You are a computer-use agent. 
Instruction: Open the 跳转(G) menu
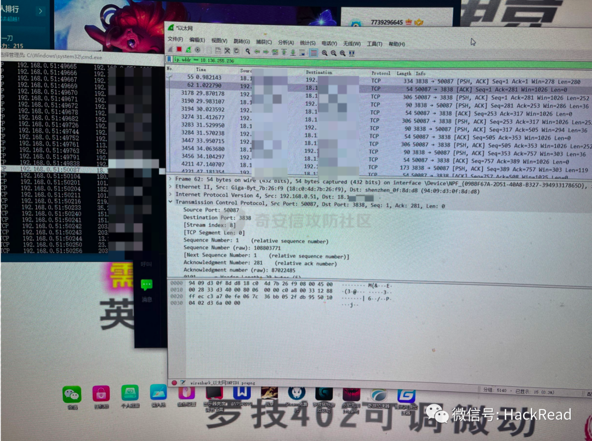[242, 41]
